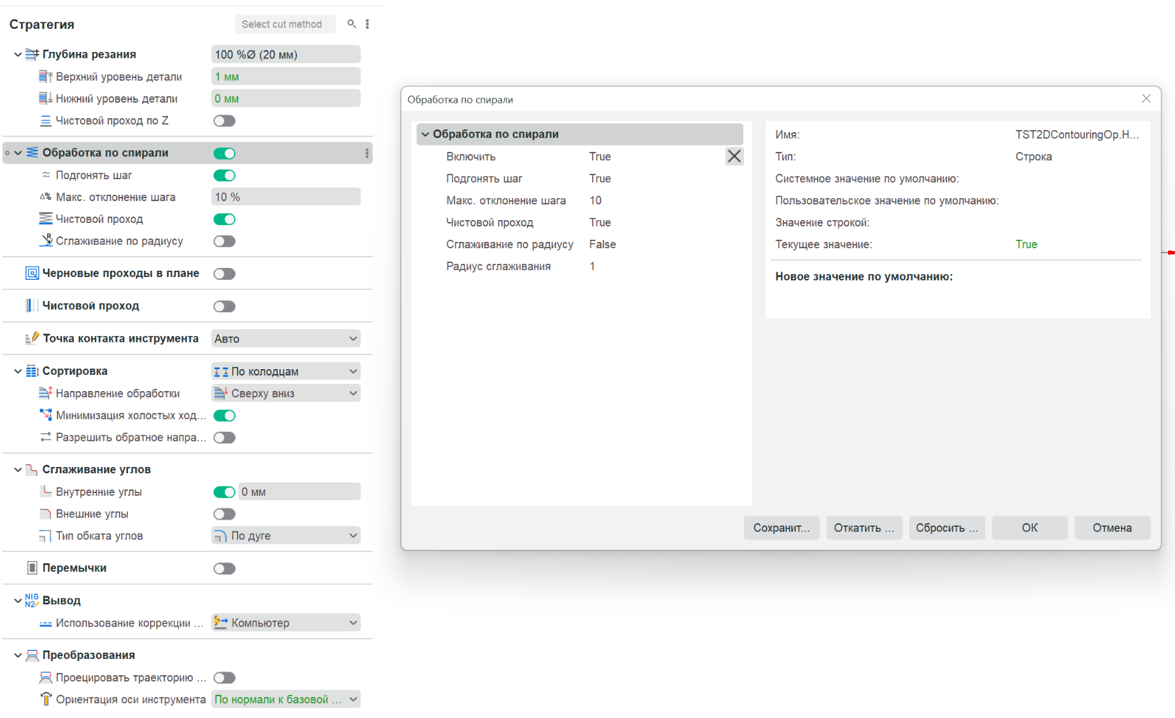Click the X icon next to the Включить row
This screenshot has height=718, width=1175.
(734, 156)
